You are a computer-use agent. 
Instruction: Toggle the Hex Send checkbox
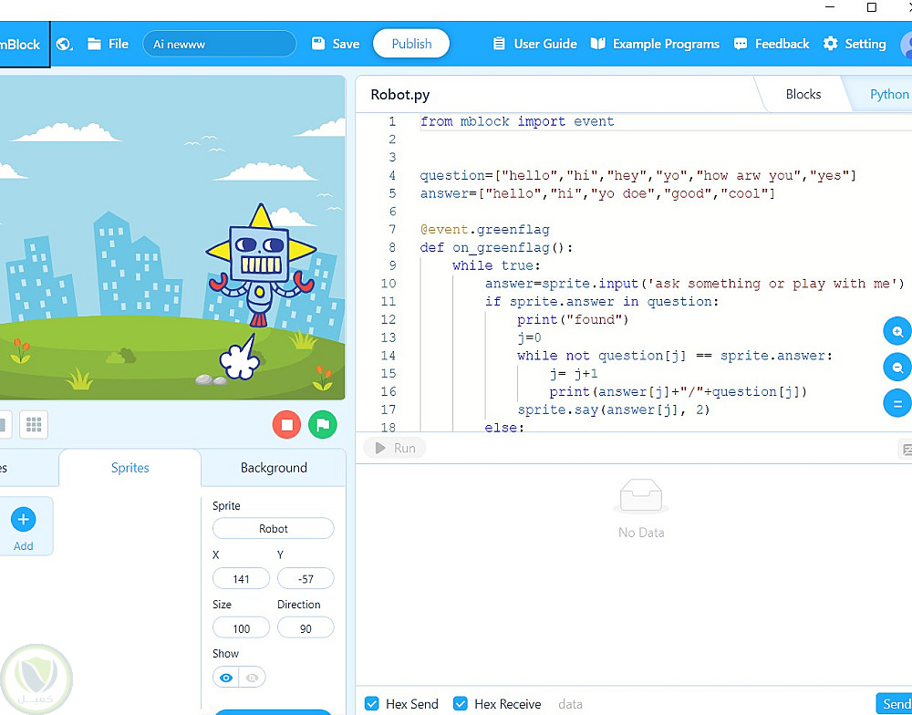click(372, 704)
